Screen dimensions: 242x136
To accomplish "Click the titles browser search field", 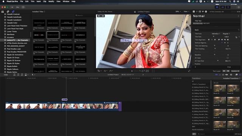I will (85, 15).
